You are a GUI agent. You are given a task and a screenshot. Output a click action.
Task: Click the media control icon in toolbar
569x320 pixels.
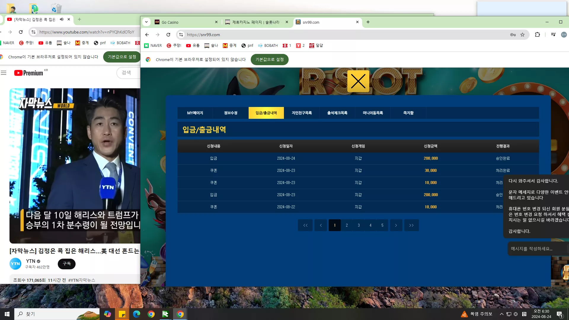pyautogui.click(x=553, y=35)
